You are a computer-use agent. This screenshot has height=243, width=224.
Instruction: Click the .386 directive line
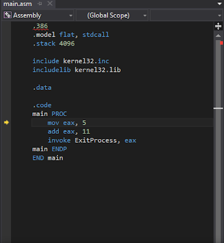pyautogui.click(x=40, y=26)
